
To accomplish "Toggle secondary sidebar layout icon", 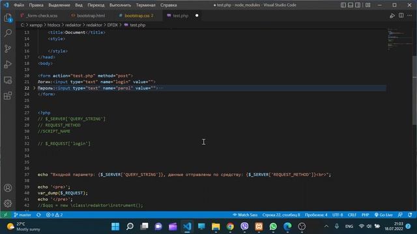I will click(358, 5).
